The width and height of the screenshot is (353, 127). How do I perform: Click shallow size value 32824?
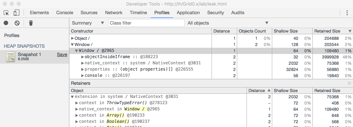tap(292, 70)
